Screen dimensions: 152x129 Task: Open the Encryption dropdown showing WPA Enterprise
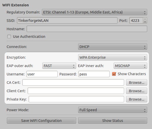pyautogui.click(x=113, y=57)
